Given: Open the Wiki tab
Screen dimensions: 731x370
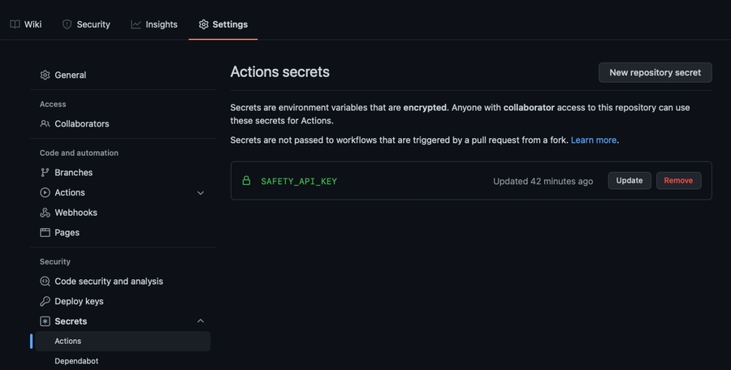Looking at the screenshot, I should coord(26,24).
